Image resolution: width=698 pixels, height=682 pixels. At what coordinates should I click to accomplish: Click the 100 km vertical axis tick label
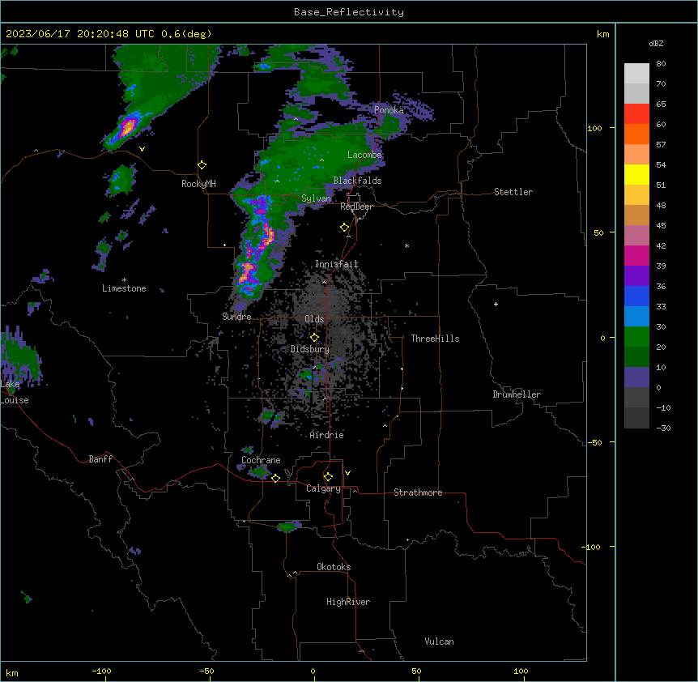pyautogui.click(x=594, y=128)
